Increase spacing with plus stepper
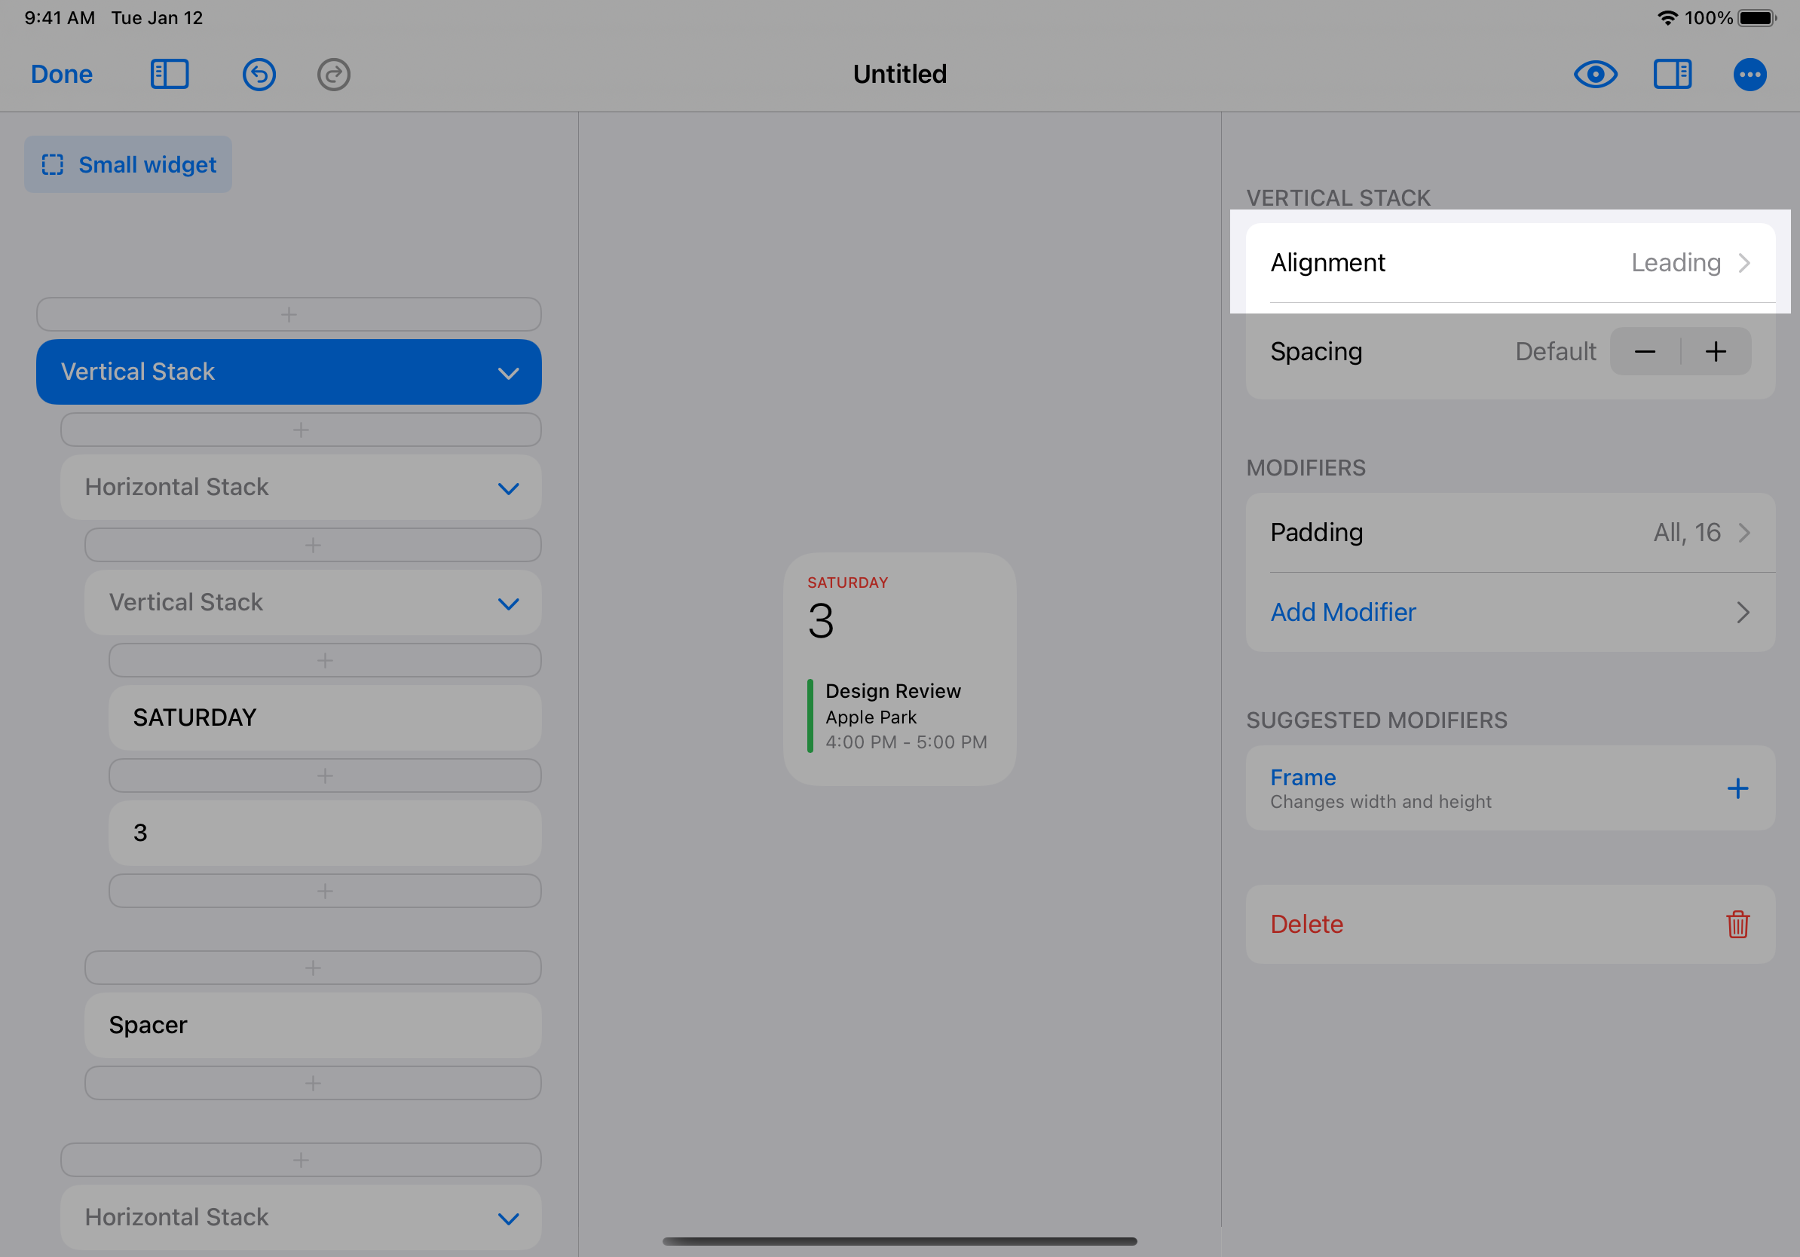Viewport: 1800px width, 1257px height. pos(1716,352)
